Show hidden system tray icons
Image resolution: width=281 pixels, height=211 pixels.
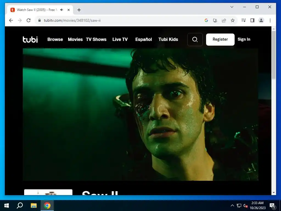[232, 206]
